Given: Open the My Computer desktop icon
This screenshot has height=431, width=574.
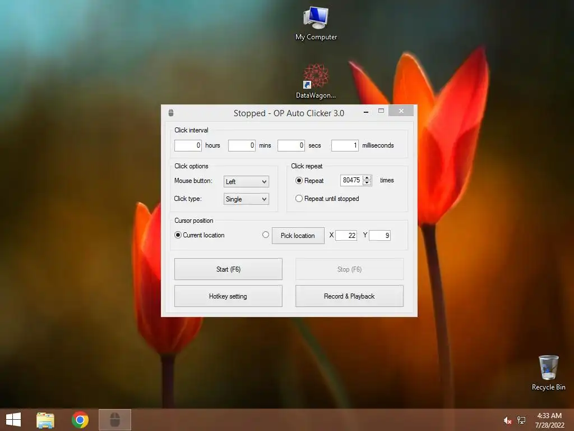Looking at the screenshot, I should pyautogui.click(x=316, y=24).
